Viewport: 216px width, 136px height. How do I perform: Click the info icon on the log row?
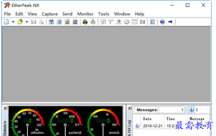[137, 126]
